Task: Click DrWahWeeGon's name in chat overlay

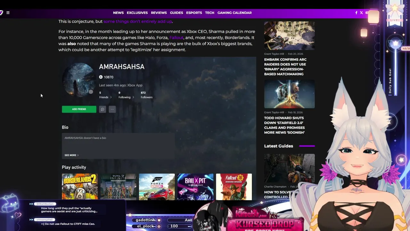Action: 45,204
